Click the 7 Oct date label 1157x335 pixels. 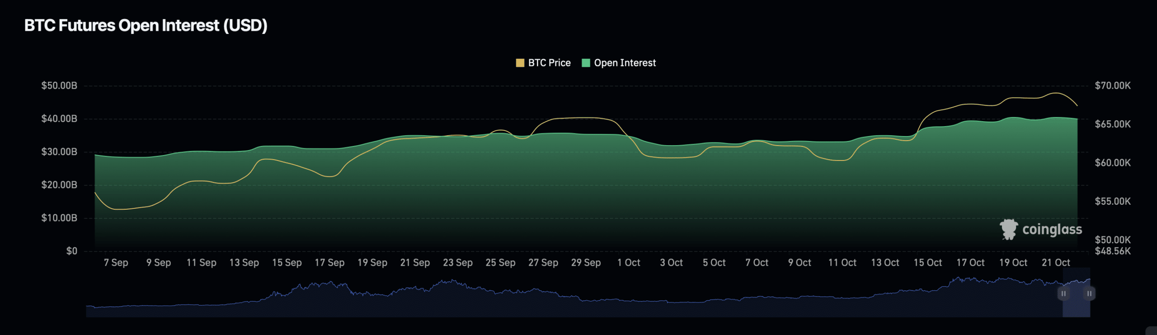point(757,263)
